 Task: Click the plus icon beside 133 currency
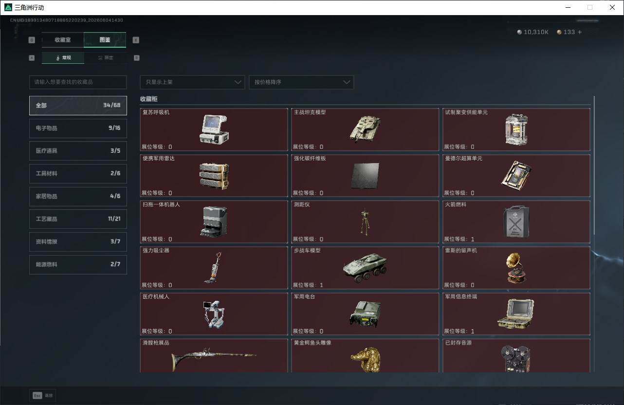pos(580,32)
